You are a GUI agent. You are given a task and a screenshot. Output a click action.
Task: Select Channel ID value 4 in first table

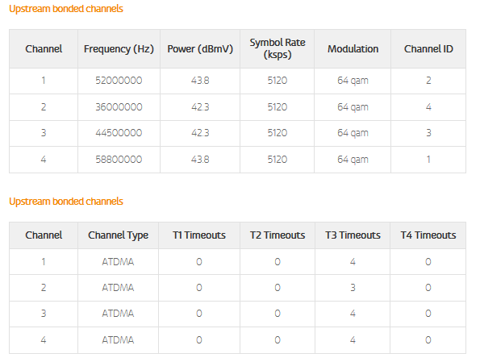click(x=428, y=107)
